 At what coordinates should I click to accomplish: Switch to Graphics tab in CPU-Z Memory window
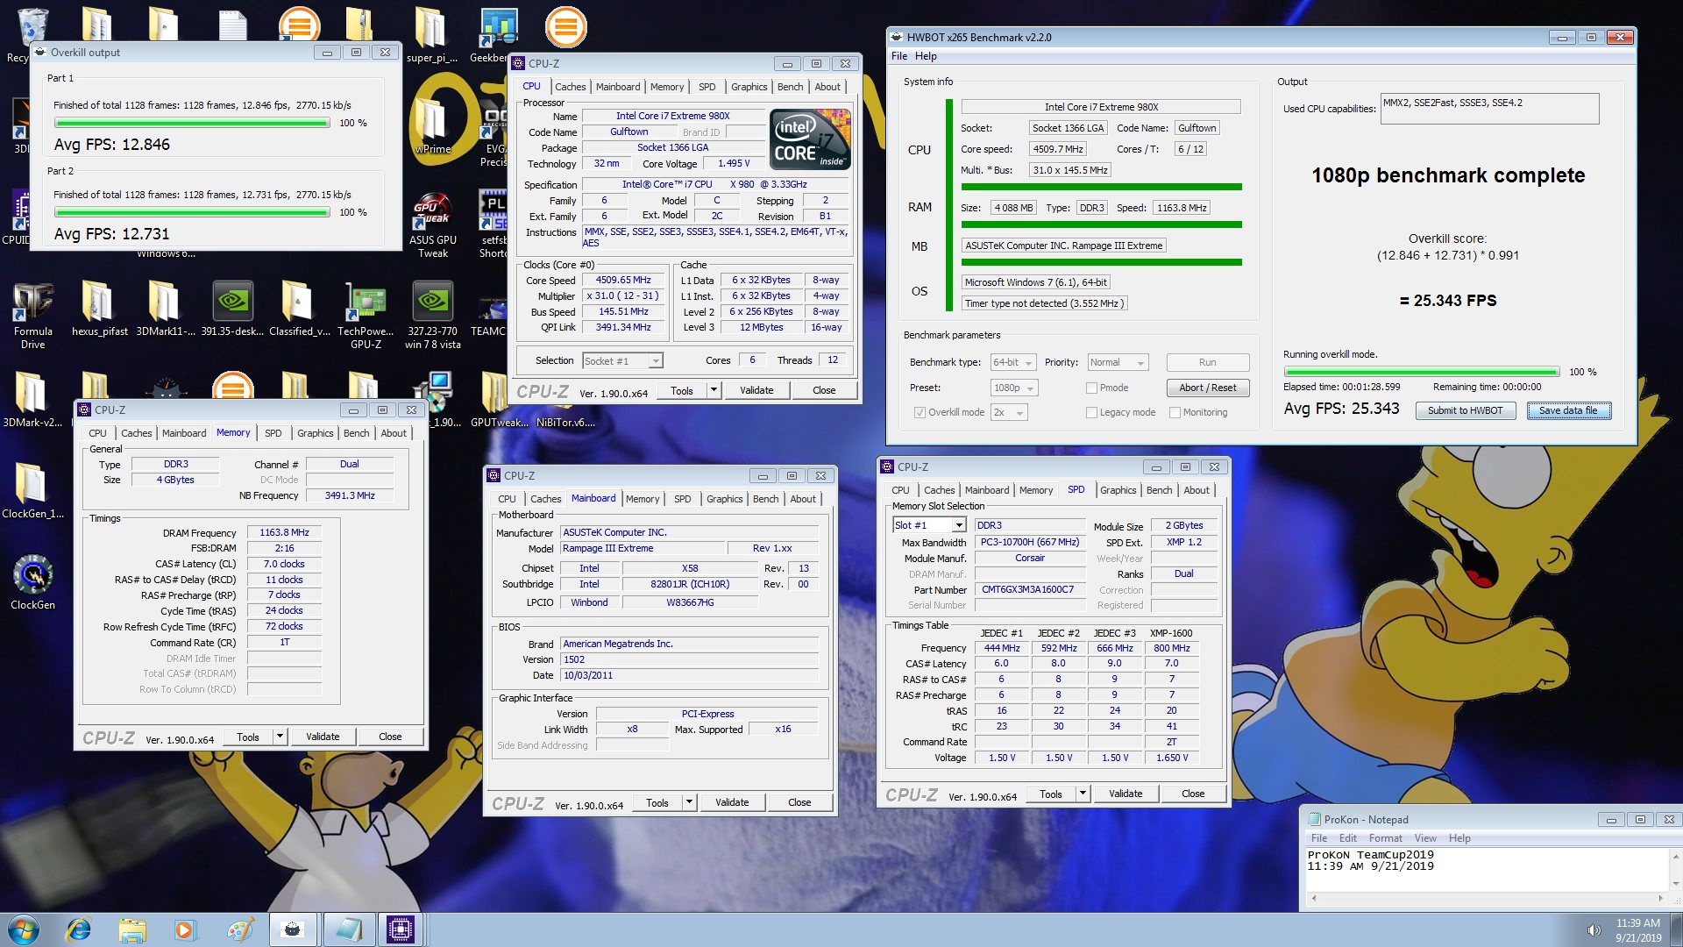click(315, 433)
